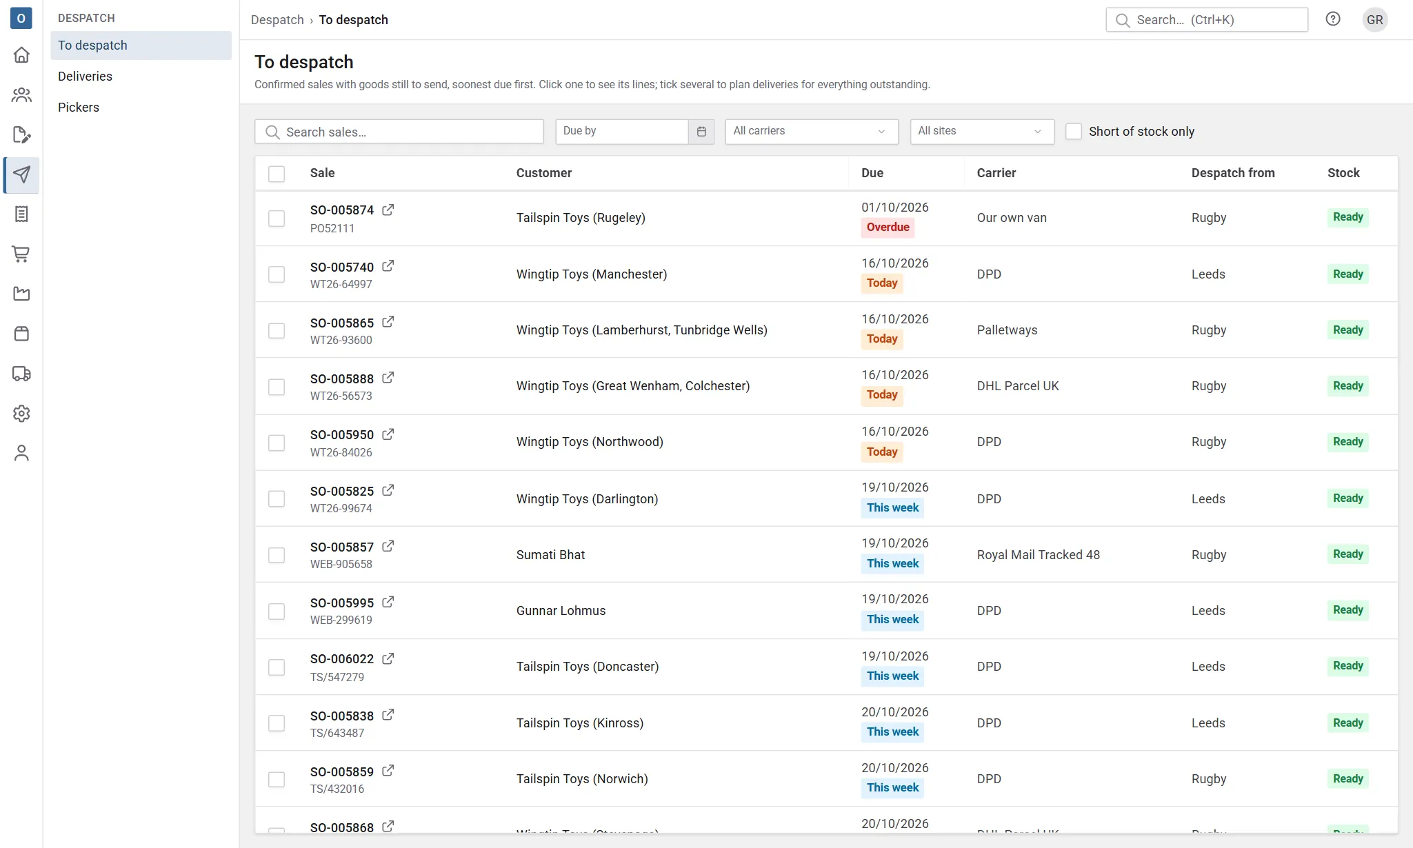Open SO-005857 external link icon
1413x848 pixels.
[x=388, y=546]
